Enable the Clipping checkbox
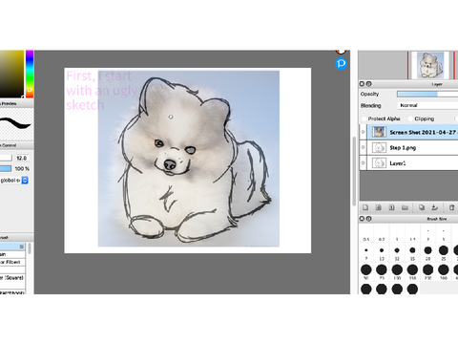 click(x=410, y=118)
